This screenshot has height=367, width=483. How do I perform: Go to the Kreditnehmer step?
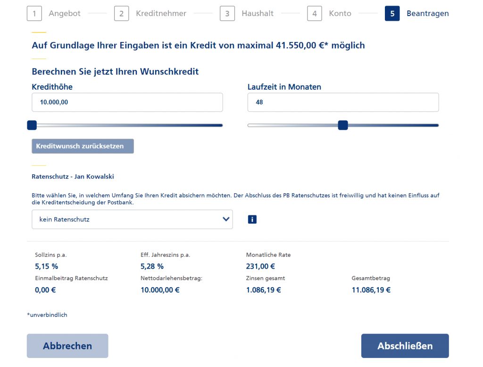[161, 13]
